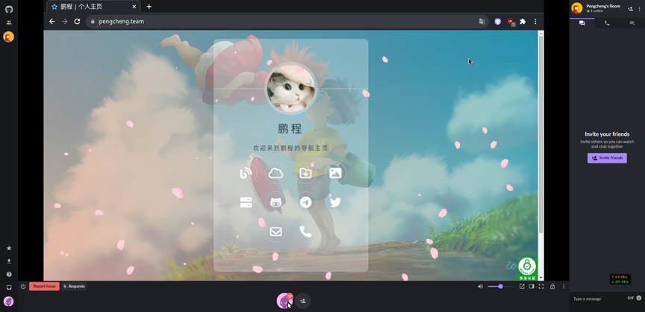The width and height of the screenshot is (645, 312).
Task: Toggle the theater mode panel icon
Action: pyautogui.click(x=532, y=286)
